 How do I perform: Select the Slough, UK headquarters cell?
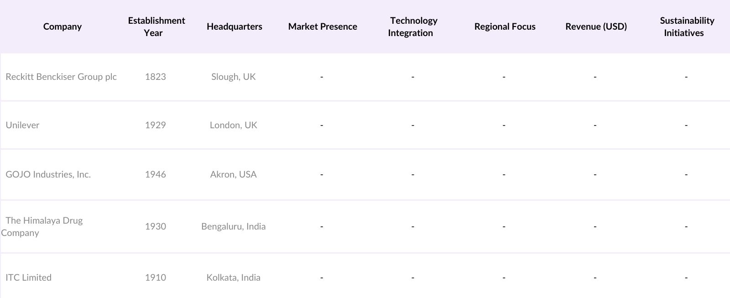tap(233, 77)
